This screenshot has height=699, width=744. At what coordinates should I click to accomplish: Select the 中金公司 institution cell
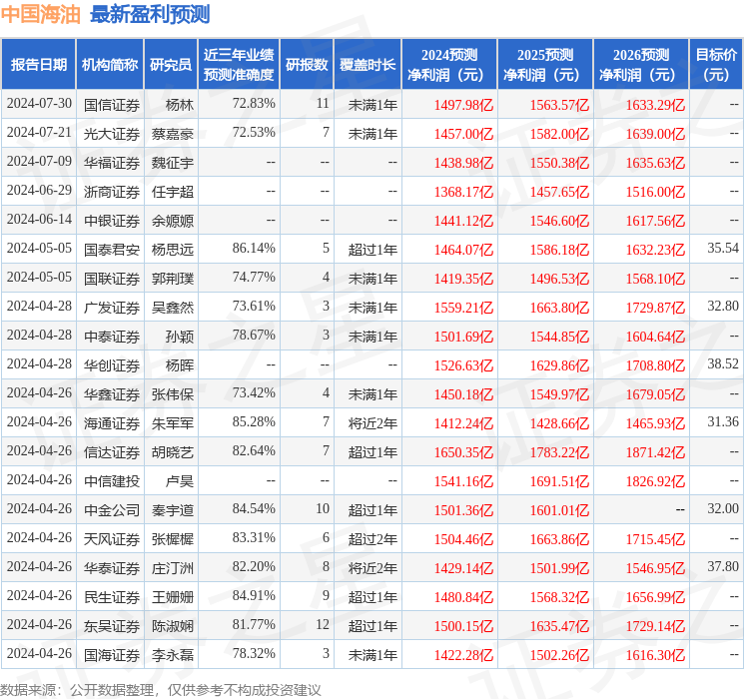coord(112,509)
